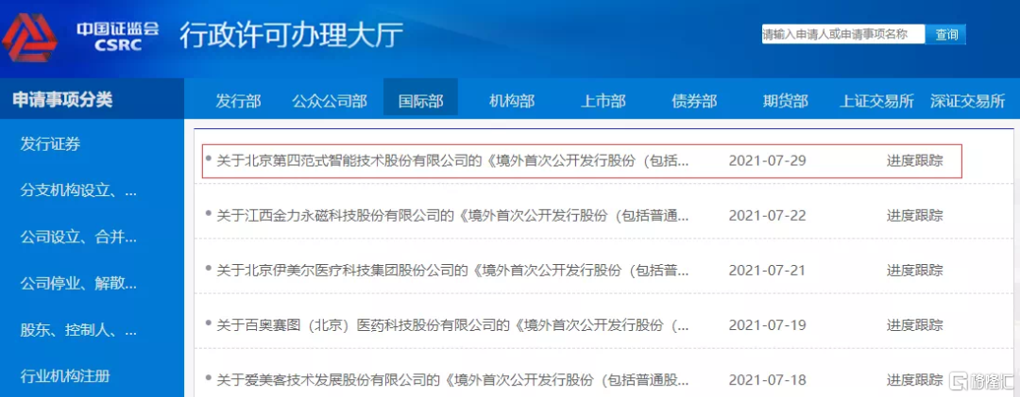Viewport: 1020px width, 397px height.
Task: Open the 分支机构设立 sidebar category
Action: (x=79, y=190)
